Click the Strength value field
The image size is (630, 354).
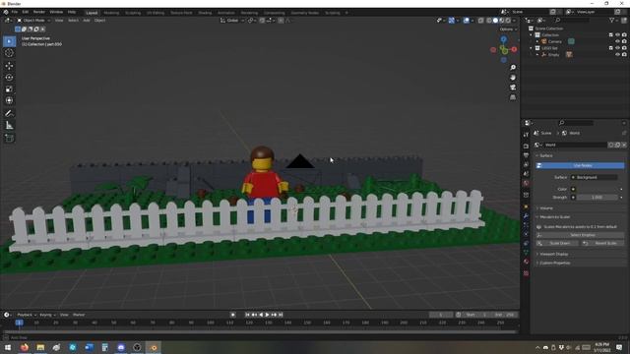598,197
